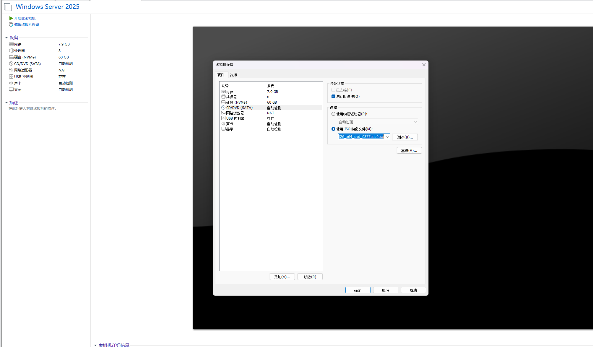Enable the 已连接 checkbox

333,90
